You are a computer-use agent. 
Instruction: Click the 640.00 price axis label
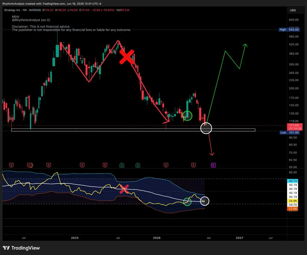pos(294,20)
